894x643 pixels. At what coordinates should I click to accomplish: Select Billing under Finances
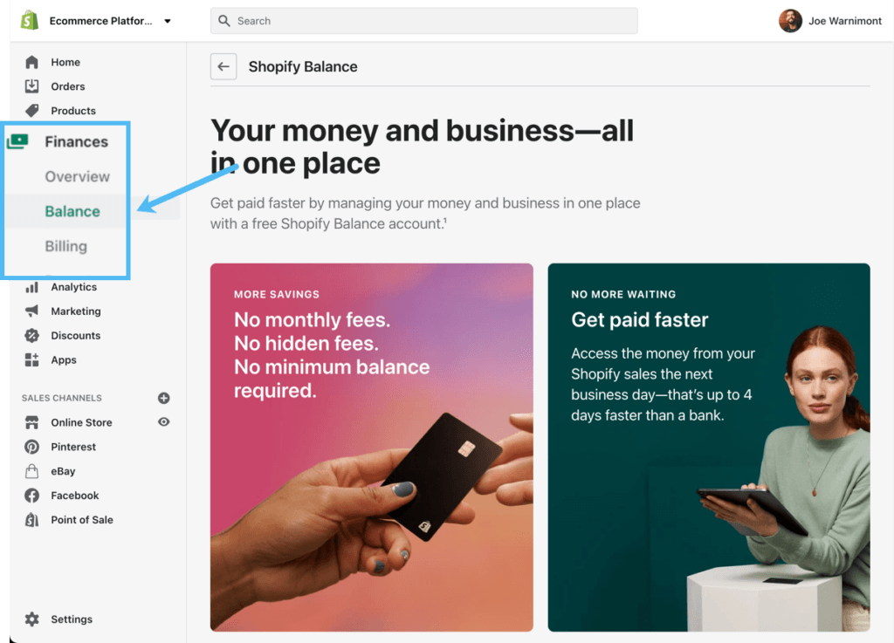click(66, 246)
